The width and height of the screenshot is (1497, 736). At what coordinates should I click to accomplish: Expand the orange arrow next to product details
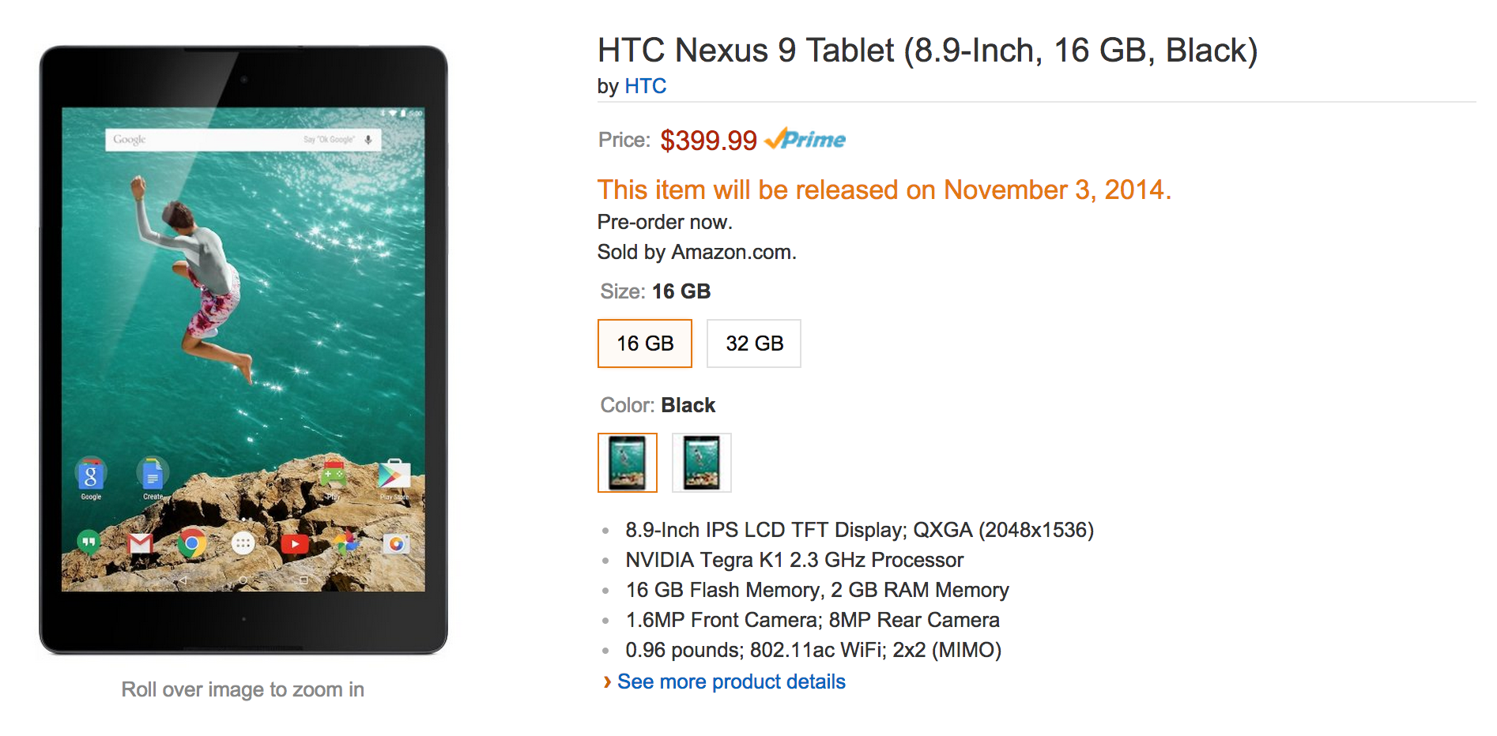tap(607, 682)
